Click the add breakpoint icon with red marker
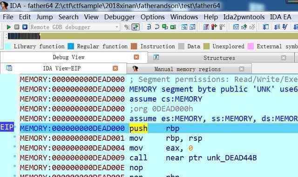This screenshot has width=298, height=177. pos(214,27)
